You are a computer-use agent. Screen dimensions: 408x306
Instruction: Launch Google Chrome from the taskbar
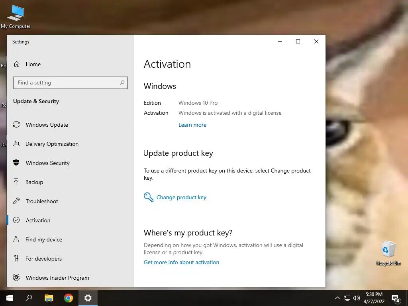69,298
